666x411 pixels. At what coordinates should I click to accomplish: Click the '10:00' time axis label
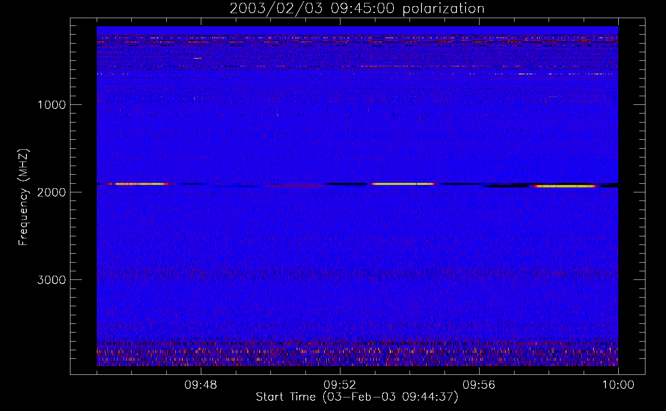[618, 385]
